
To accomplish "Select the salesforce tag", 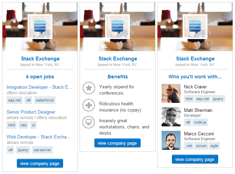I will pos(45,100).
